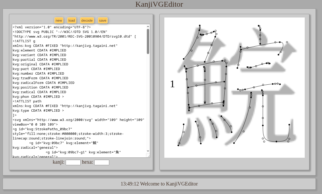Click the '<!ATTLIST path' line
The image size is (322, 194).
click(x=27, y=101)
